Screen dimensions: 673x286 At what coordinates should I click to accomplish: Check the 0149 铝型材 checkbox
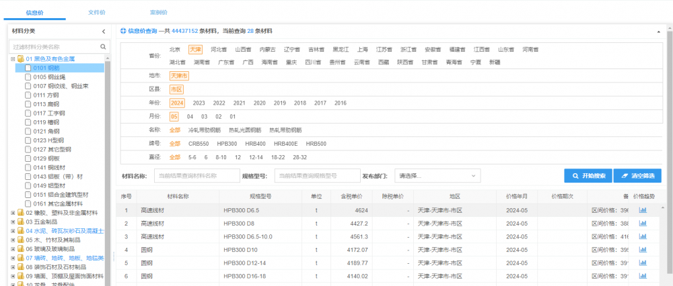[x=28, y=185]
